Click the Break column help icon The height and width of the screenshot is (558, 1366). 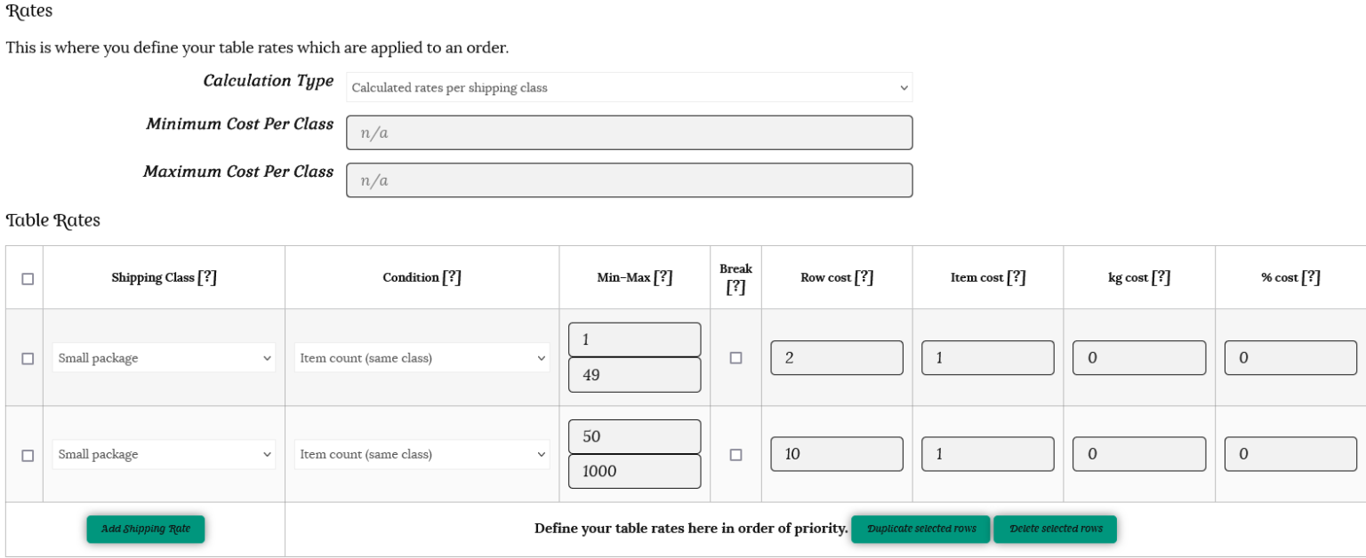click(x=735, y=287)
